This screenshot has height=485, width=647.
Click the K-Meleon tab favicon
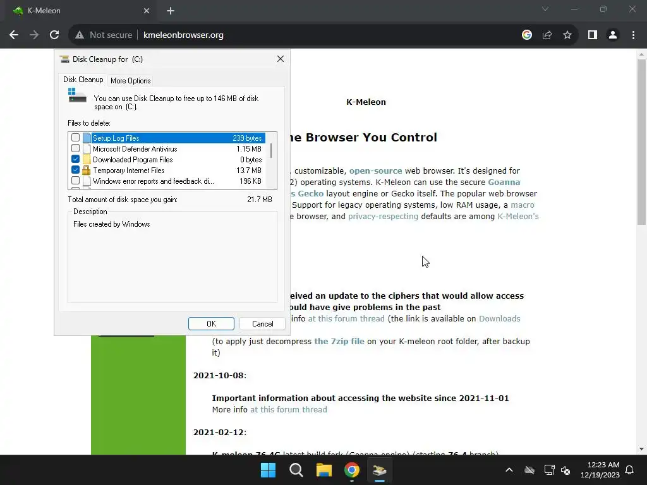pos(18,11)
